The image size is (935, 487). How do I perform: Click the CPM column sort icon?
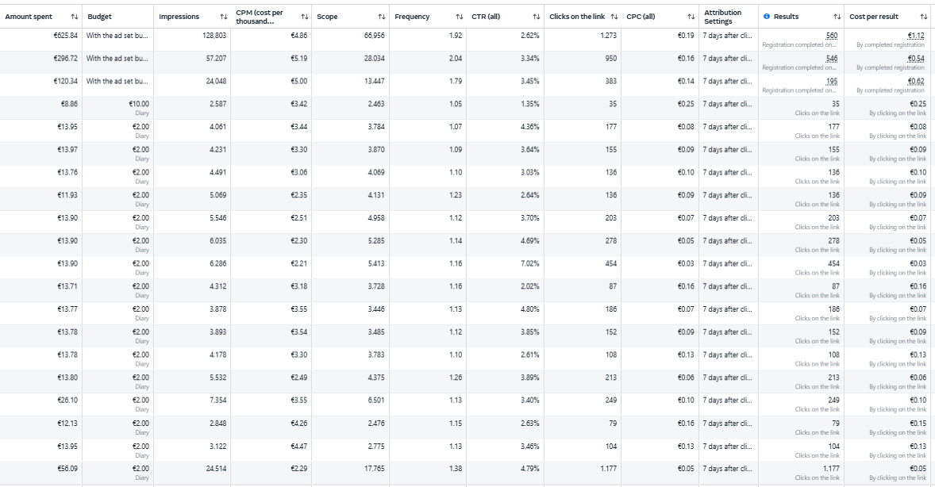pos(305,17)
